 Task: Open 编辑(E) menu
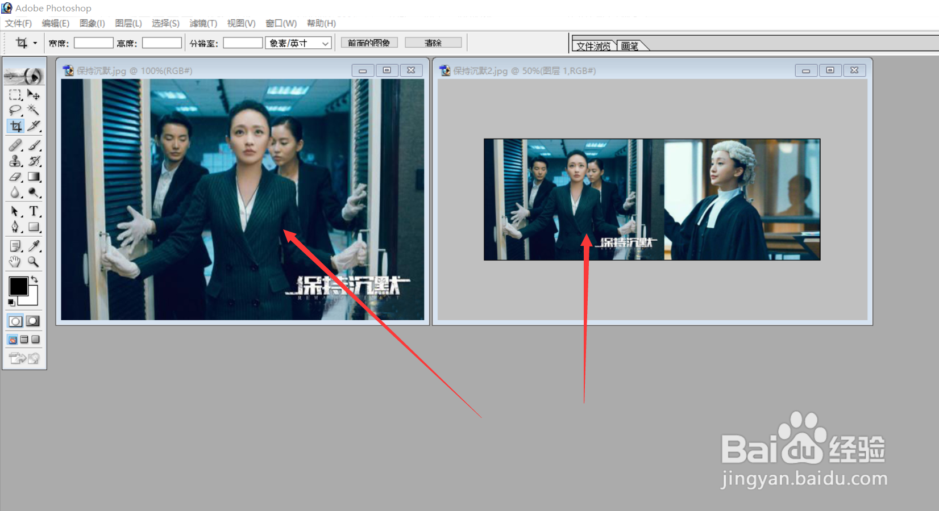pyautogui.click(x=56, y=23)
